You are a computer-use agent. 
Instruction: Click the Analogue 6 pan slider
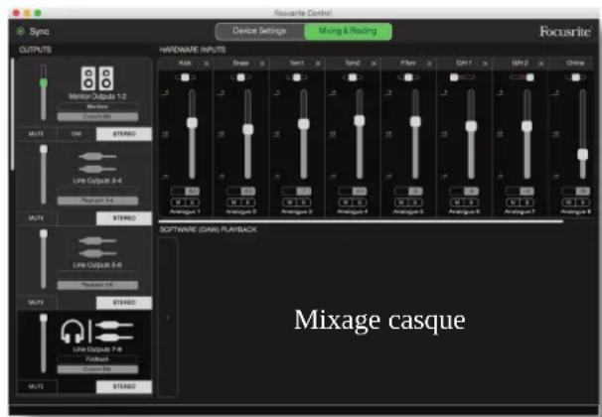coord(462,77)
